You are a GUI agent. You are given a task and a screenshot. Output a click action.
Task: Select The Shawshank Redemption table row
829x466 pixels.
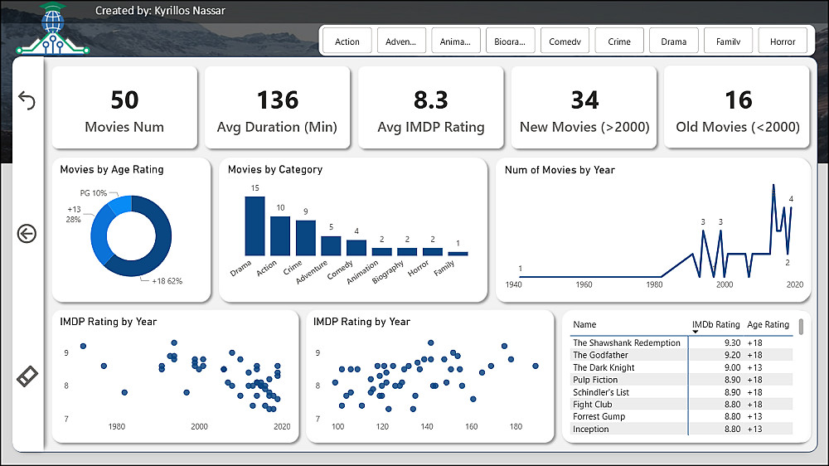(682, 342)
